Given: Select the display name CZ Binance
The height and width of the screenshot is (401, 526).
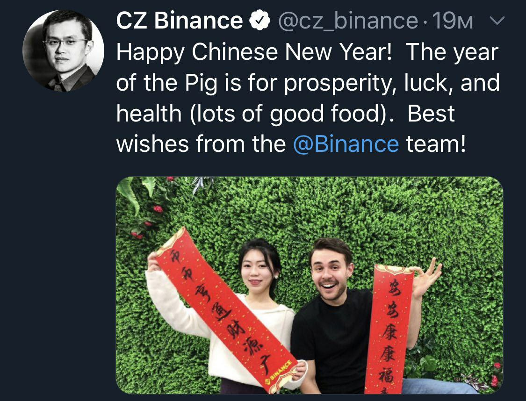Looking at the screenshot, I should (180, 21).
